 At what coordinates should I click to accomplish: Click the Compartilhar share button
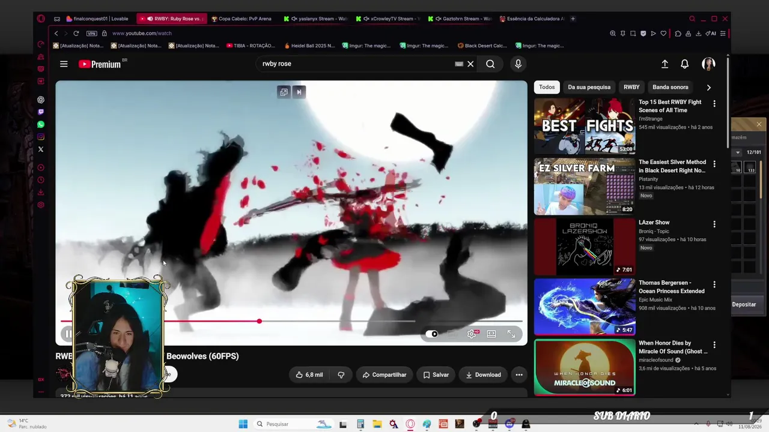(384, 375)
